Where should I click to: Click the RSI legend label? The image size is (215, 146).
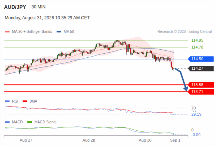tap(15, 101)
